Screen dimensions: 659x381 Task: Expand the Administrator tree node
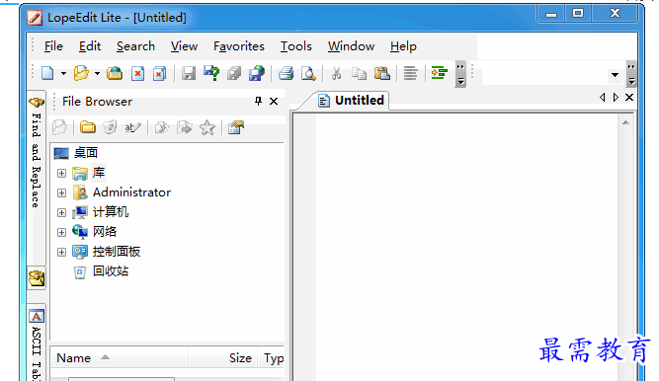coord(62,192)
